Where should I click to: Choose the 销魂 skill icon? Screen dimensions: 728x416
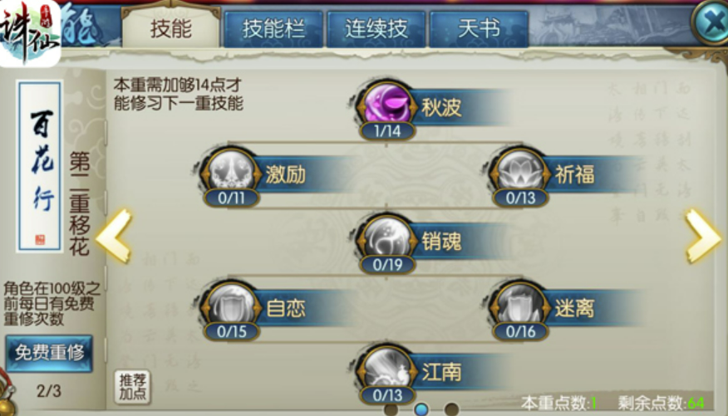pos(386,239)
